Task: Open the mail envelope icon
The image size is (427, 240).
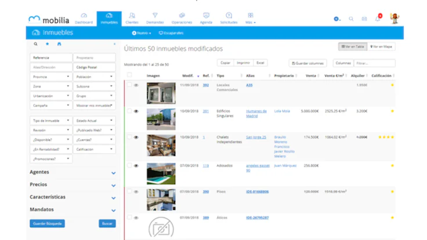Action: click(364, 19)
